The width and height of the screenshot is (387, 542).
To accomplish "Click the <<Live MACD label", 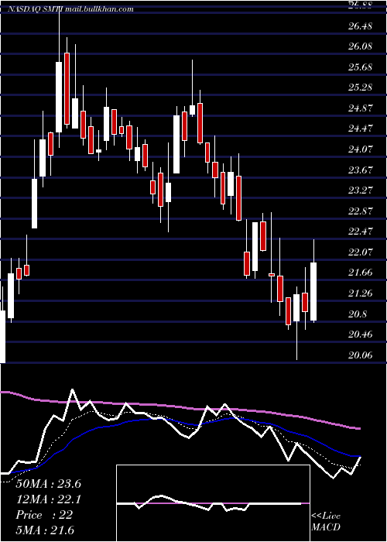I will pyautogui.click(x=326, y=521).
